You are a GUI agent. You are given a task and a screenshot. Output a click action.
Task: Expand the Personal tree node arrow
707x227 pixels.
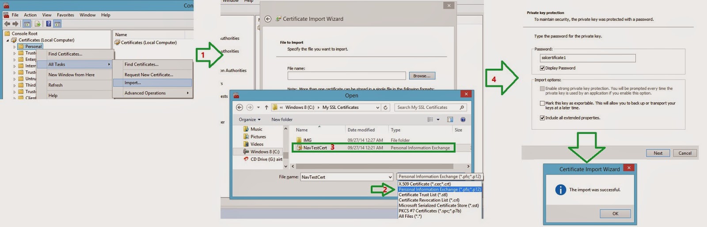[14, 47]
